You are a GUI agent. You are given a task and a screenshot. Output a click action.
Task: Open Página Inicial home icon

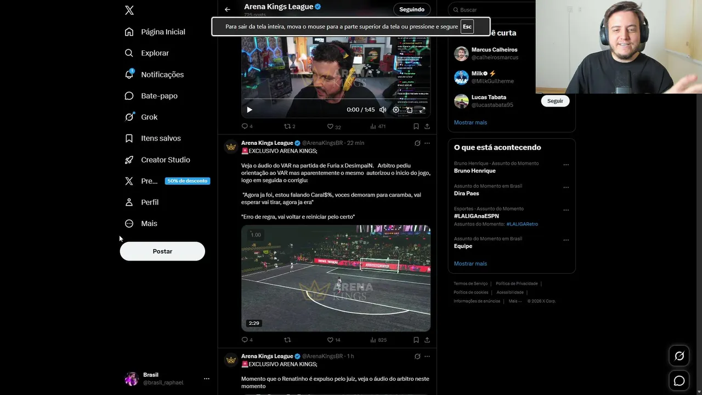(x=129, y=32)
